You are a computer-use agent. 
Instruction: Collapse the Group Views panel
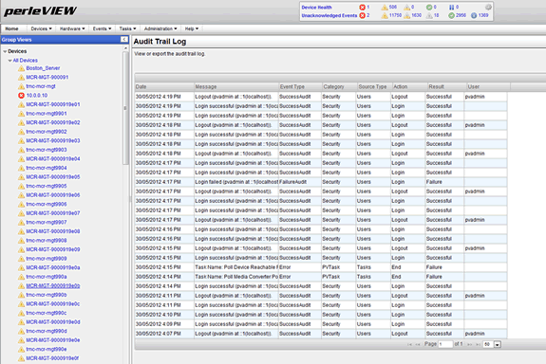[x=124, y=39]
